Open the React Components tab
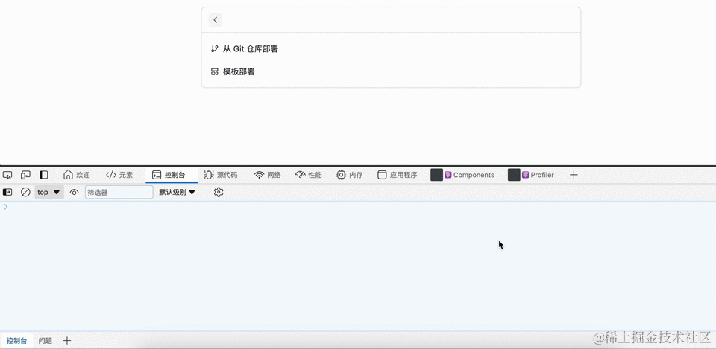Viewport: 716px width, 349px height. pyautogui.click(x=462, y=175)
